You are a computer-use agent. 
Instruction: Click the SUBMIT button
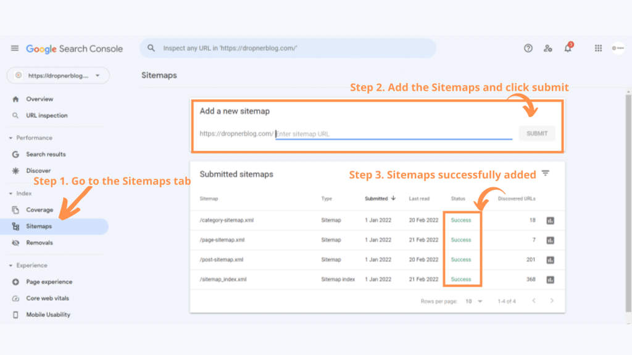[x=536, y=133]
